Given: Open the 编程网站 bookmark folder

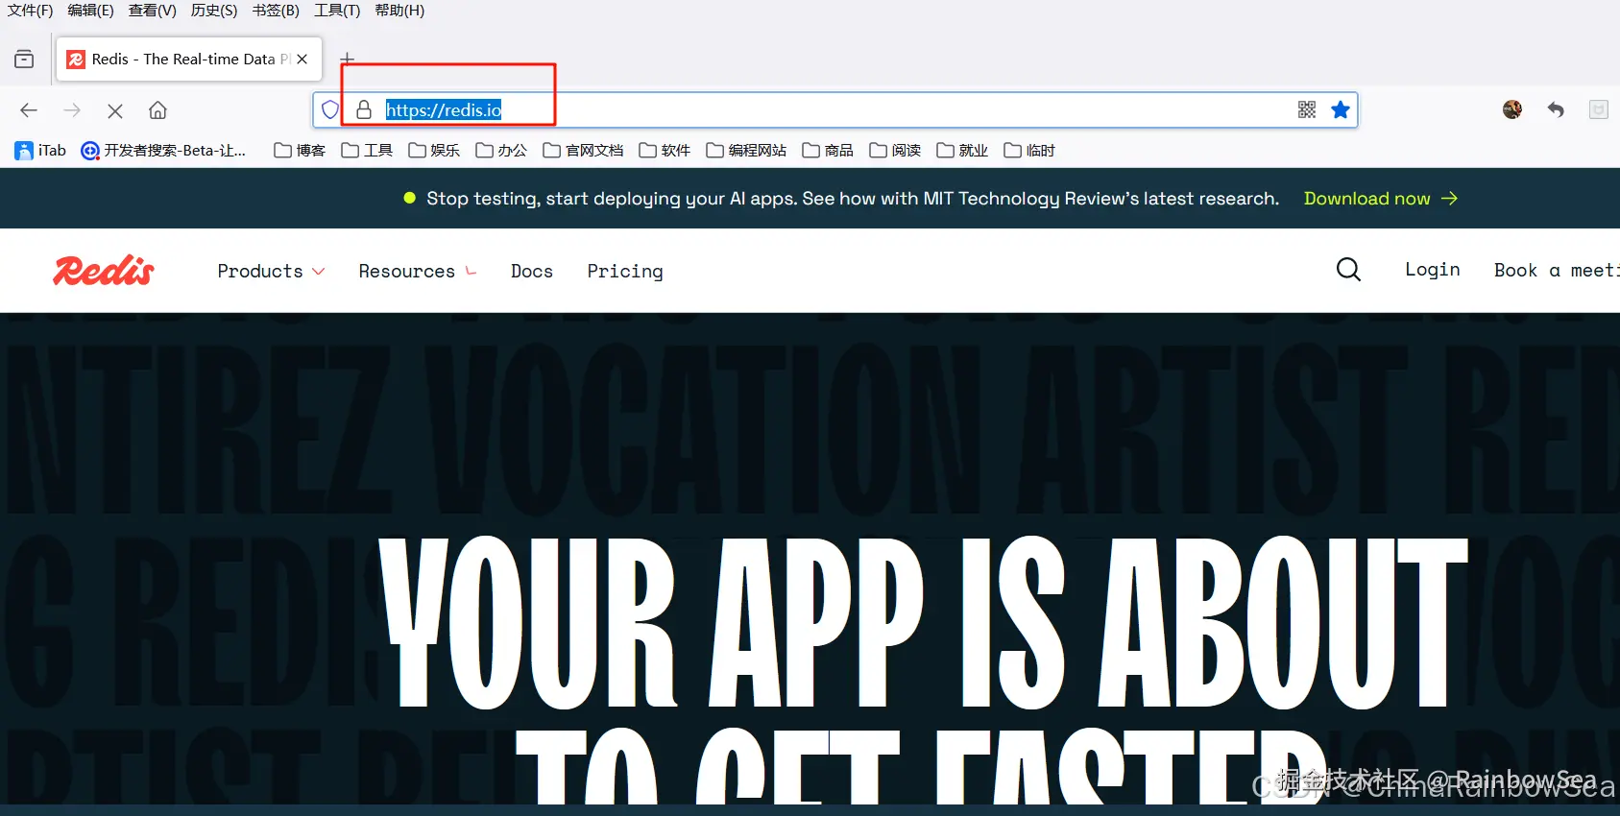Looking at the screenshot, I should (x=746, y=151).
